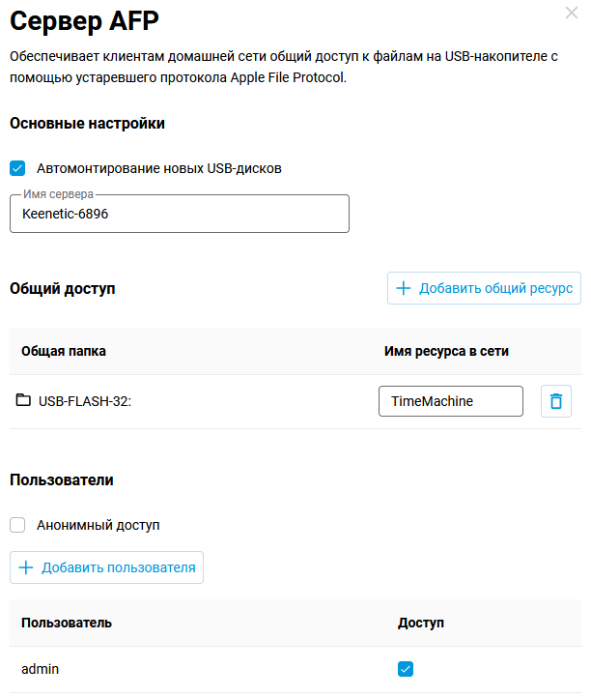Click the plus icon on Добавить пользователя
This screenshot has height=697, width=591.
[x=26, y=567]
